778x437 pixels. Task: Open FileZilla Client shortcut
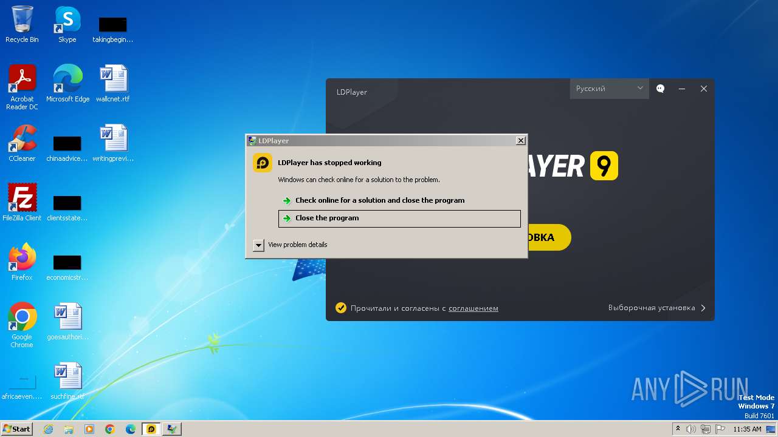pos(22,203)
